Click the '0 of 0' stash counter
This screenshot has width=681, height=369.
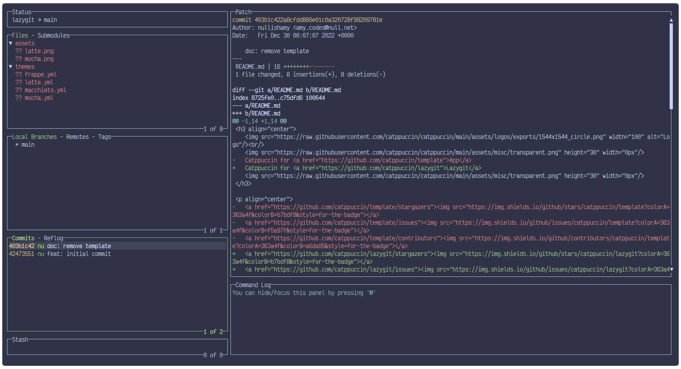[x=213, y=355]
